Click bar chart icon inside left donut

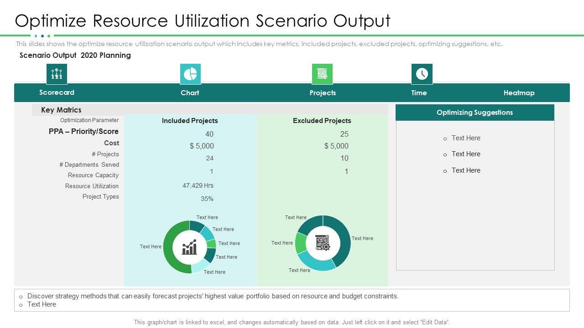pyautogui.click(x=189, y=247)
